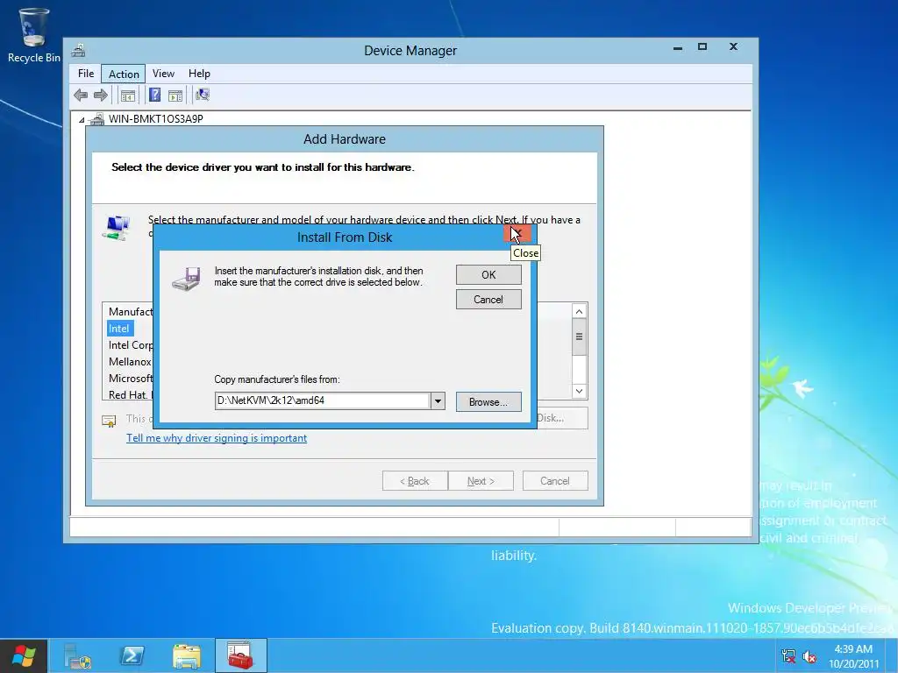Click the network status tray icon
The image size is (898, 673).
coord(788,656)
